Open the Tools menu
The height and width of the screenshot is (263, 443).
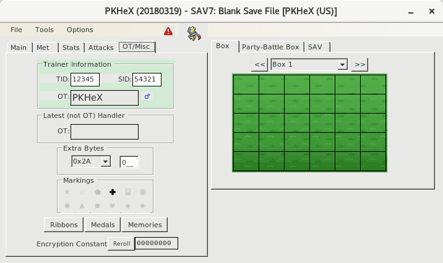(x=45, y=30)
